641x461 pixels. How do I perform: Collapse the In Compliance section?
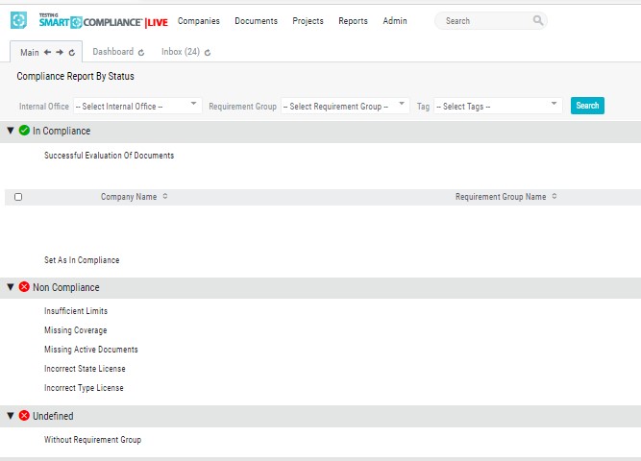(x=11, y=131)
